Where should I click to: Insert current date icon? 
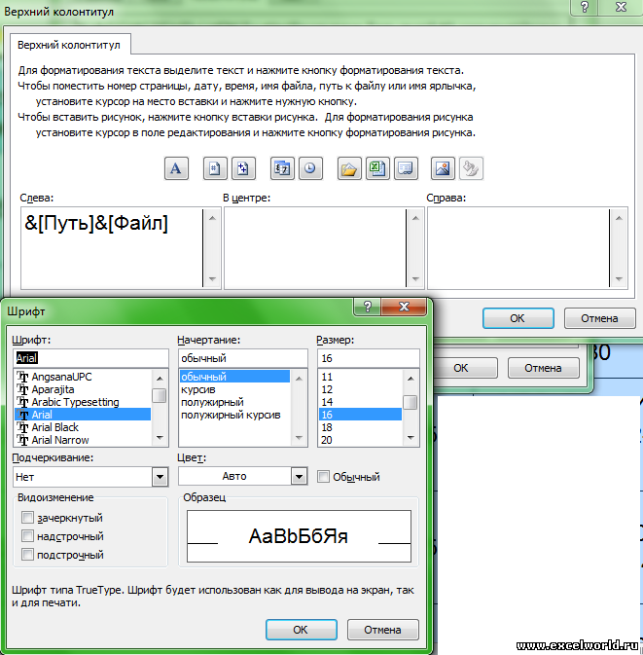pyautogui.click(x=283, y=168)
